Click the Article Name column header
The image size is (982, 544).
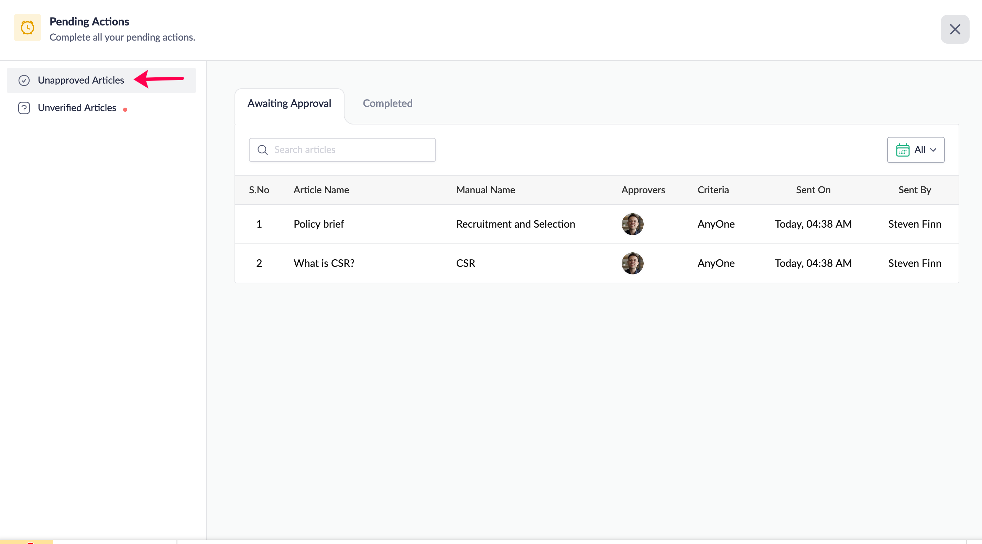(x=321, y=190)
